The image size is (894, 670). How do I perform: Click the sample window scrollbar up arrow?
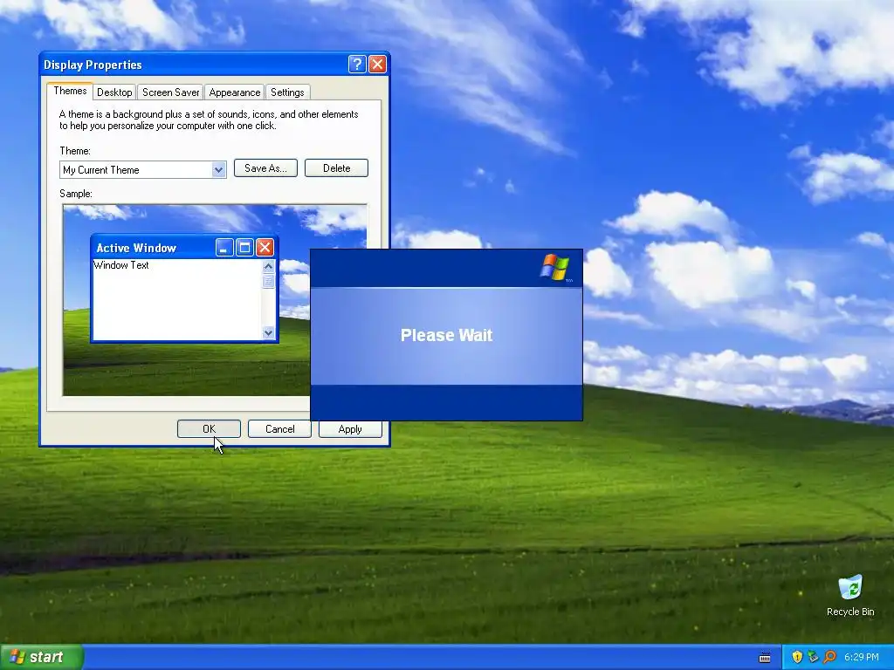269,266
